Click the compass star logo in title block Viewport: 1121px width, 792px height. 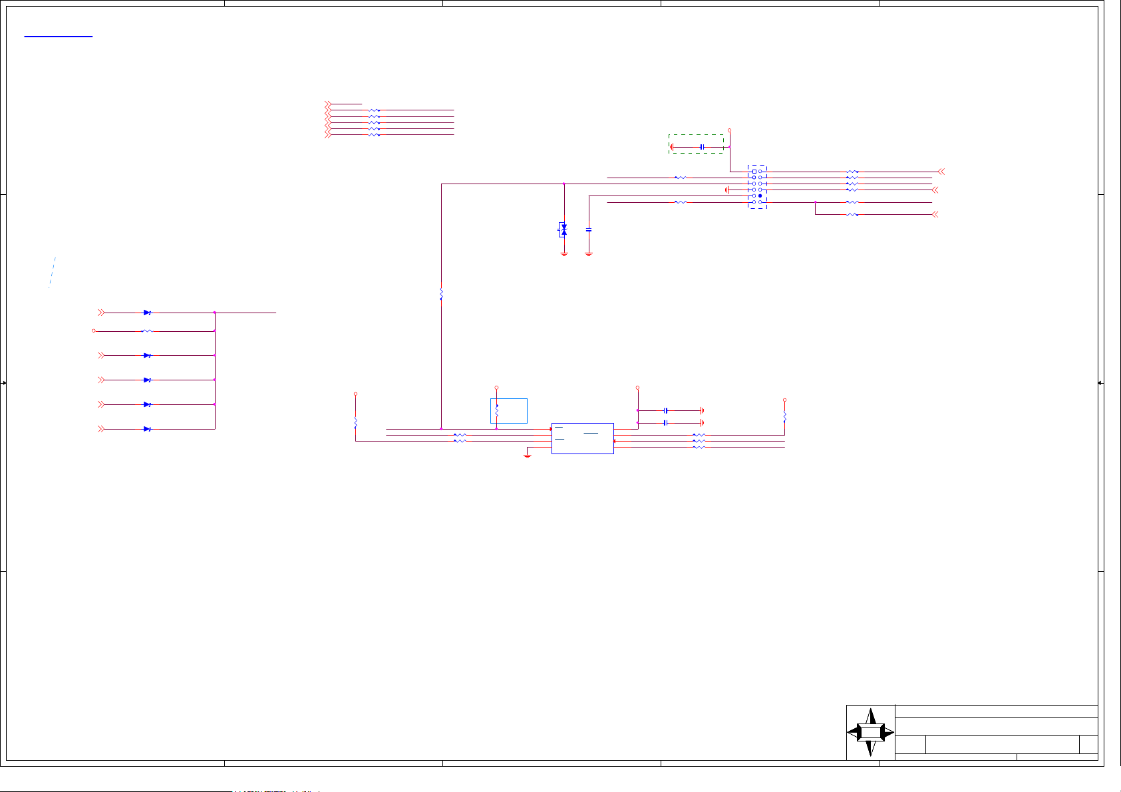pyautogui.click(x=870, y=732)
